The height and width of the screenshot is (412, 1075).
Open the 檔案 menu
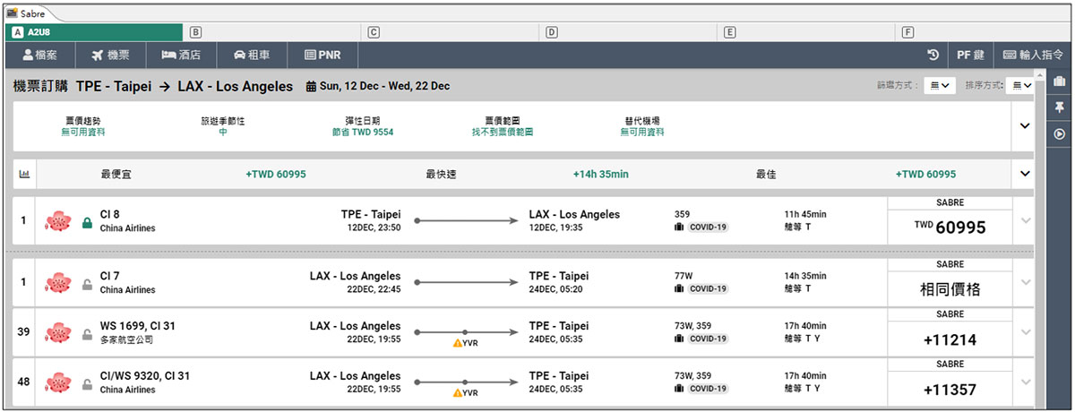click(39, 55)
